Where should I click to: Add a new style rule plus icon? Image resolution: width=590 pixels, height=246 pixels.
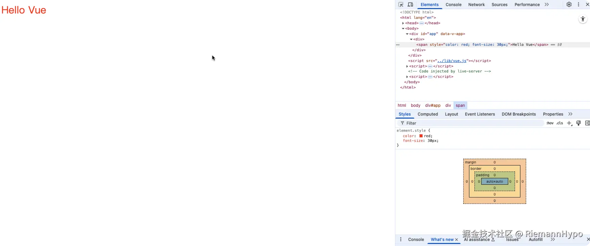coord(569,123)
